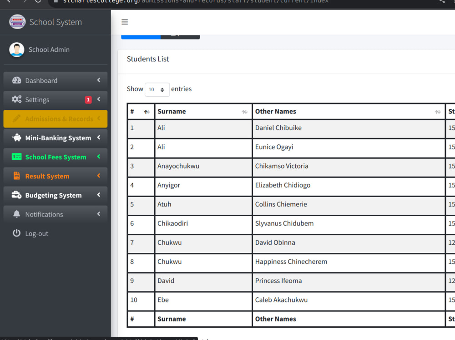Click the Other Names column header
Viewport: 455px width, 340px height.
(349, 112)
